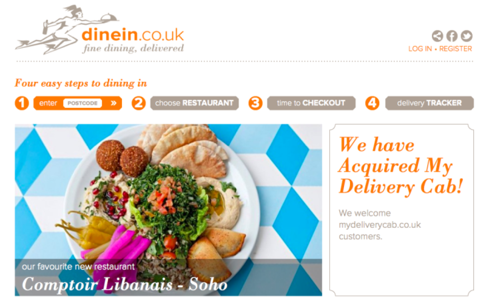The height and width of the screenshot is (303, 492).
Task: Click the step 4 number circle
Action: 372,103
